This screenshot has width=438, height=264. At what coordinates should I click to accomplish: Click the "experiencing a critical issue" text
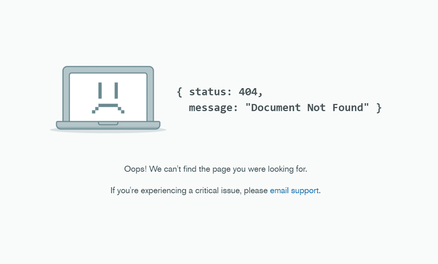(191, 191)
